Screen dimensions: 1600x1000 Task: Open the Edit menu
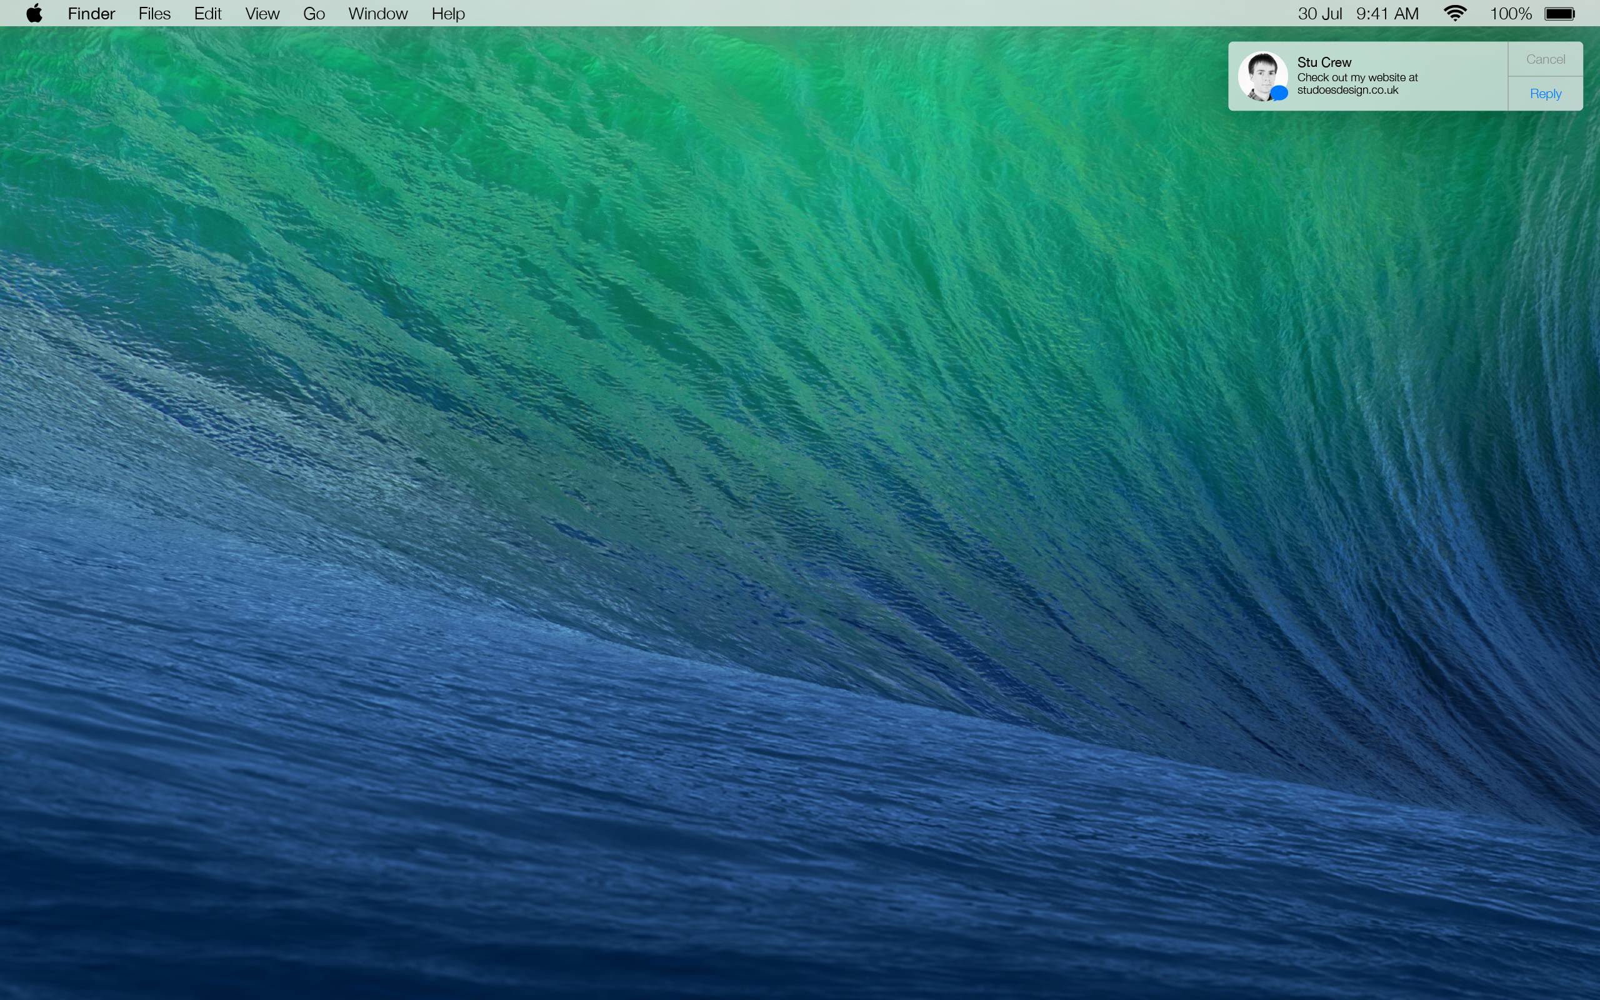tap(207, 13)
